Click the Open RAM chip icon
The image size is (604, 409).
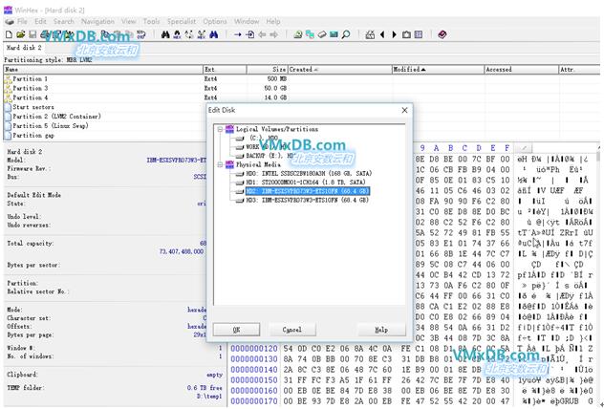(334, 34)
